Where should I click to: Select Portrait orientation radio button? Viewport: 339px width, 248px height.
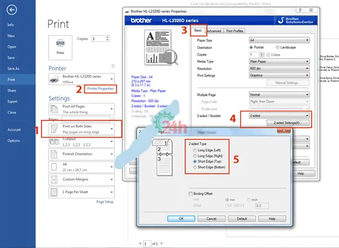pyautogui.click(x=251, y=47)
